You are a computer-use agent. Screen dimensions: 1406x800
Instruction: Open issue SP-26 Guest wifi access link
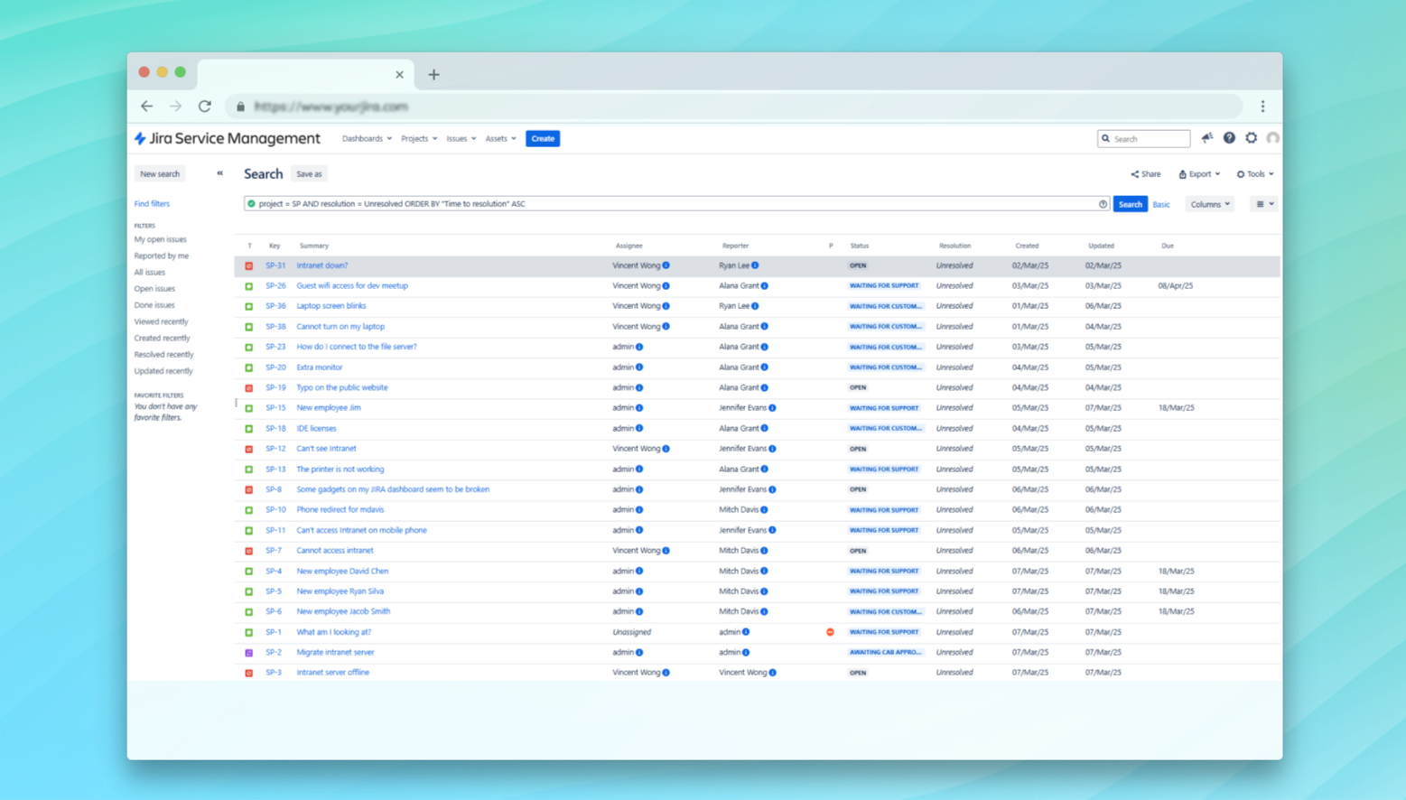[351, 285]
